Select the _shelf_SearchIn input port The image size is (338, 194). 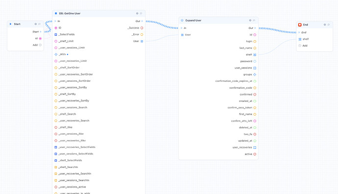[56, 167]
